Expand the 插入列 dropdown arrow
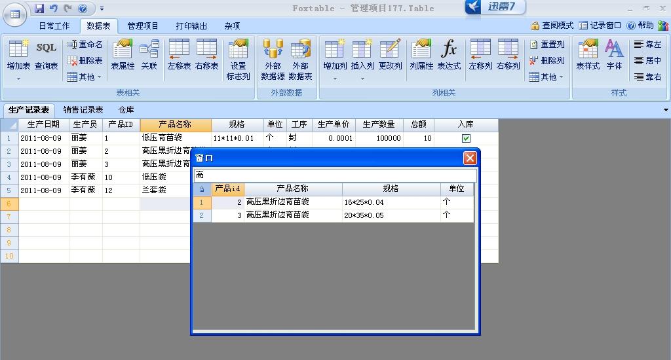This screenshot has height=360, width=671. [362, 79]
